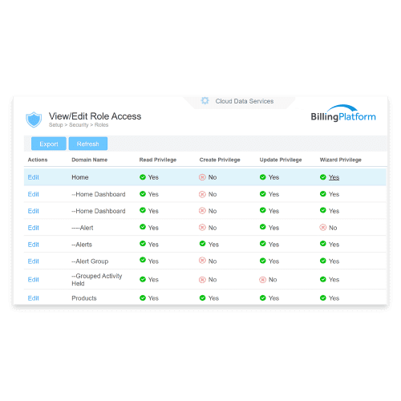Click red X in Grouped Activity Update Privilege
Screen dimensions: 401x401
263,280
